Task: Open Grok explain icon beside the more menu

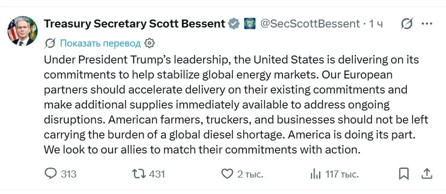Action: pyautogui.click(x=407, y=23)
